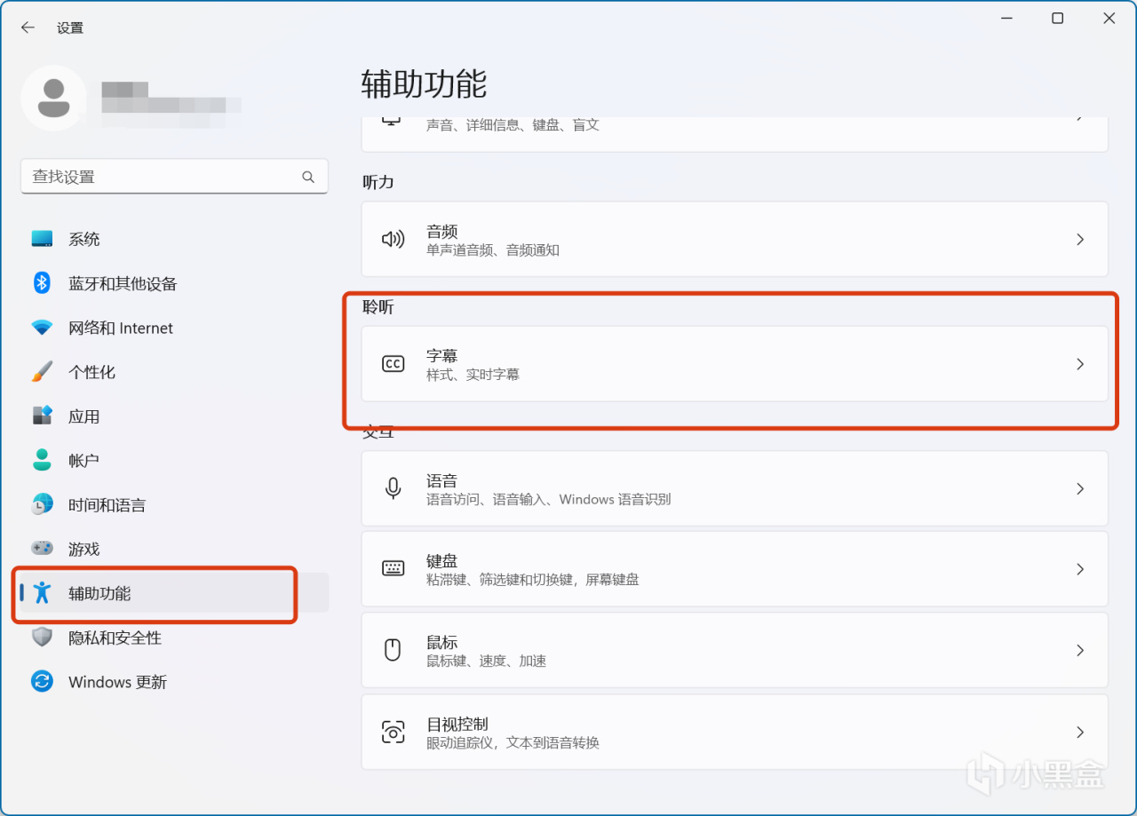Click the 设置 window title text

(x=70, y=28)
